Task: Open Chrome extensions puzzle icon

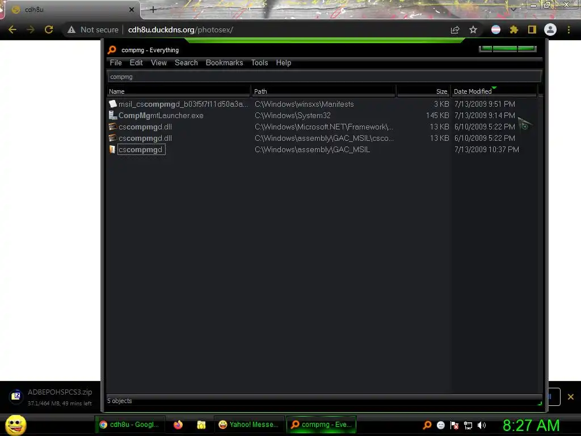Action: [x=514, y=30]
